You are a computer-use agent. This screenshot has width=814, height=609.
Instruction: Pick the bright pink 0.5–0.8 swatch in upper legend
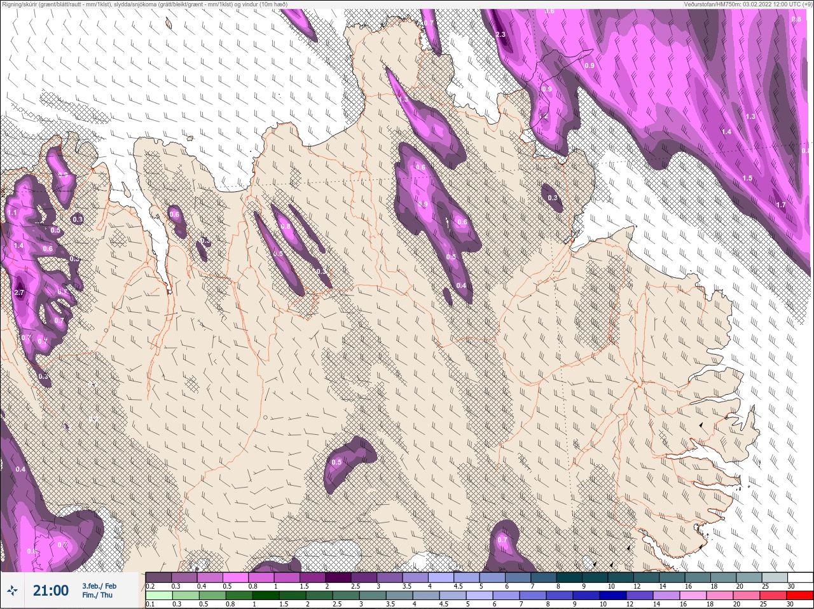pos(237,577)
